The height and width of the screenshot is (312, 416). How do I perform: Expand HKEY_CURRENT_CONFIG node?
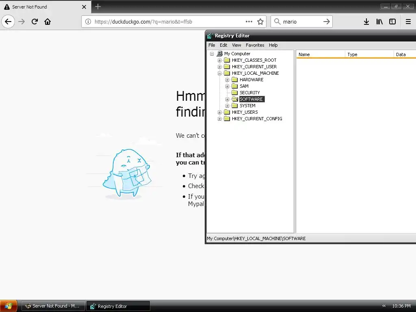coord(219,119)
